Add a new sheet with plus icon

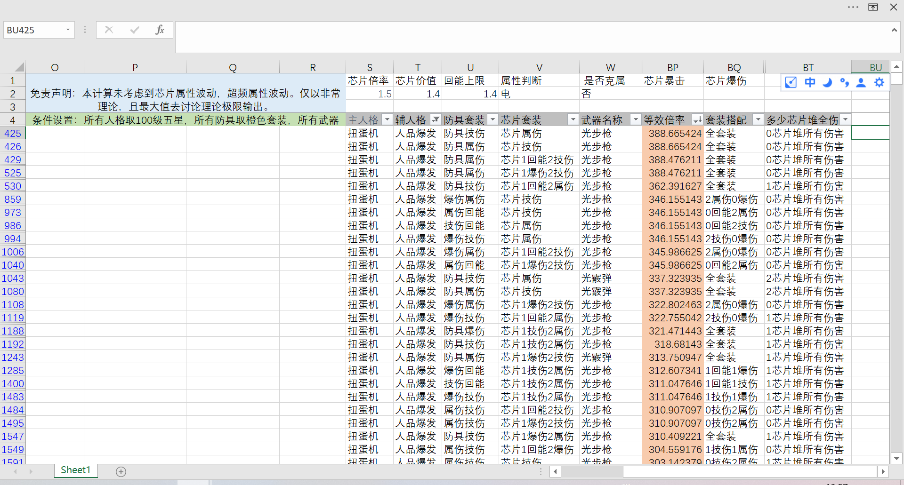click(121, 471)
